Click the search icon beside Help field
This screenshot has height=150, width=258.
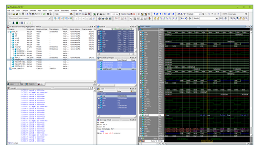[x=71, y=14]
